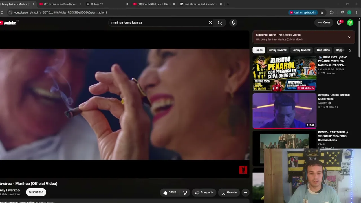Screen dimensions: 361x203
Task: Open the browser media control icon
Action: (x=342, y=12)
